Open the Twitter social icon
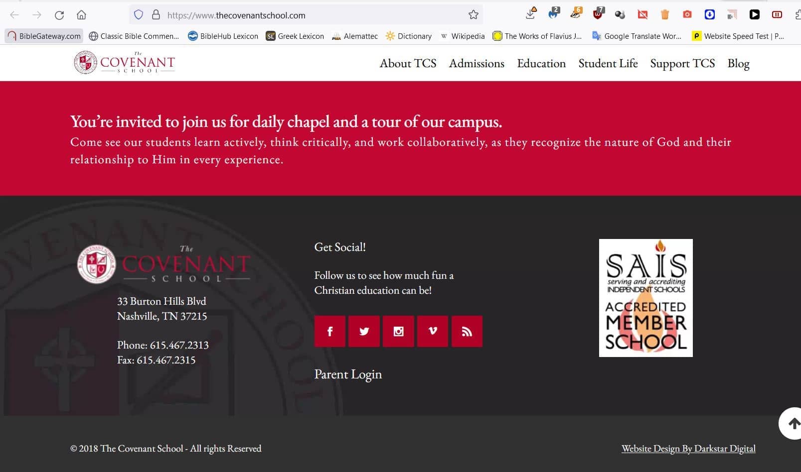Screen dimensions: 801x472 (364, 331)
